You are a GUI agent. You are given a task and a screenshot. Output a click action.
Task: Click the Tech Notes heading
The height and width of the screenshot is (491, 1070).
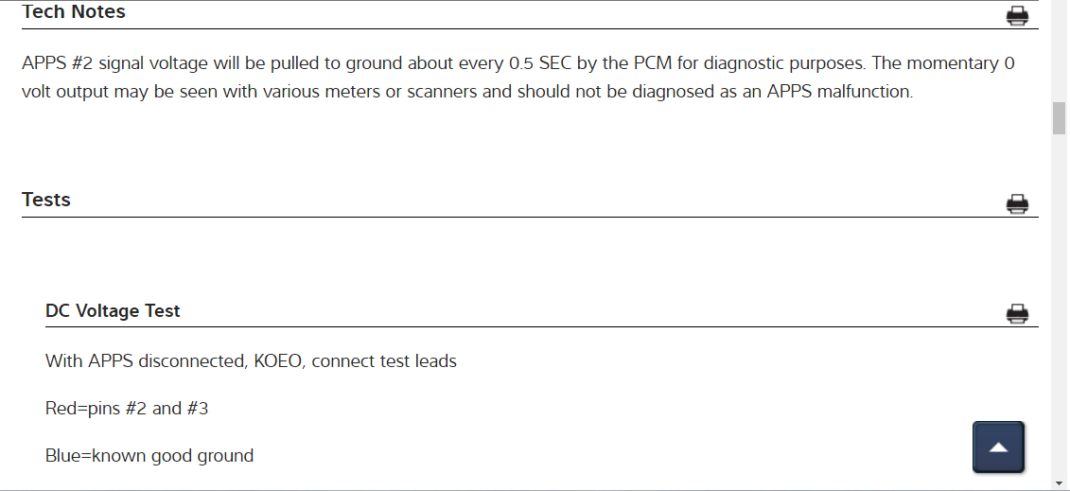(x=74, y=12)
